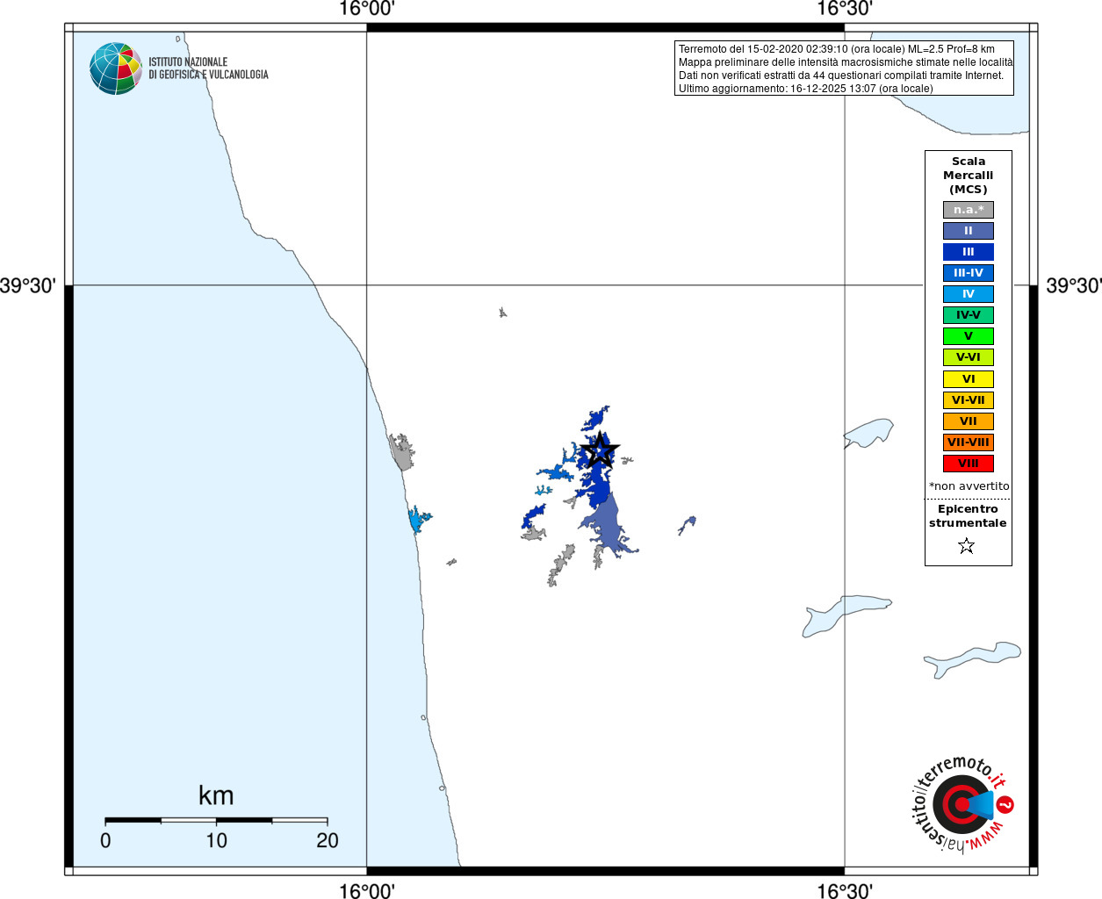Click the Scala Mercalli (MCS) legend title

[x=969, y=176]
